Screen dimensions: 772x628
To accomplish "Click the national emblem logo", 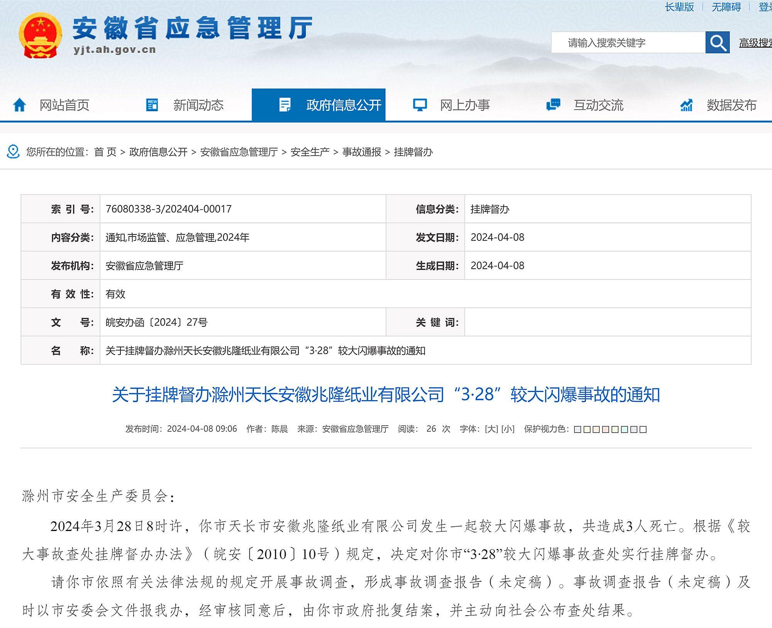I will click(x=40, y=36).
